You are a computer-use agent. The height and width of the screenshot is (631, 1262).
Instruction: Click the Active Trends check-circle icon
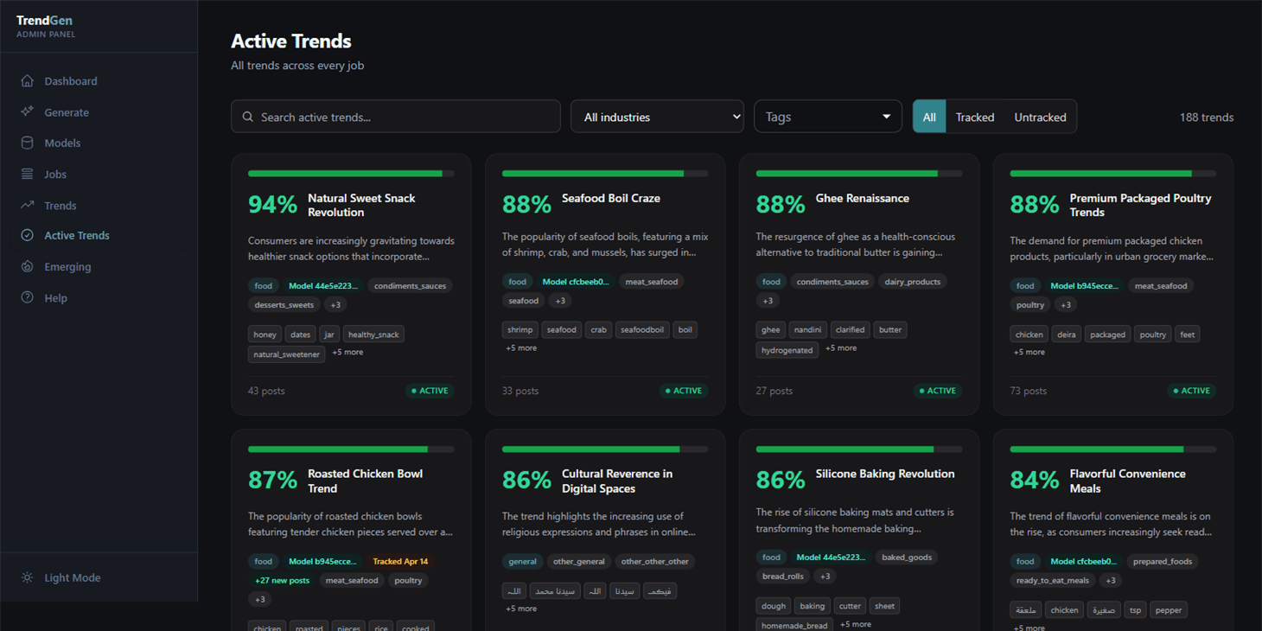(x=28, y=235)
